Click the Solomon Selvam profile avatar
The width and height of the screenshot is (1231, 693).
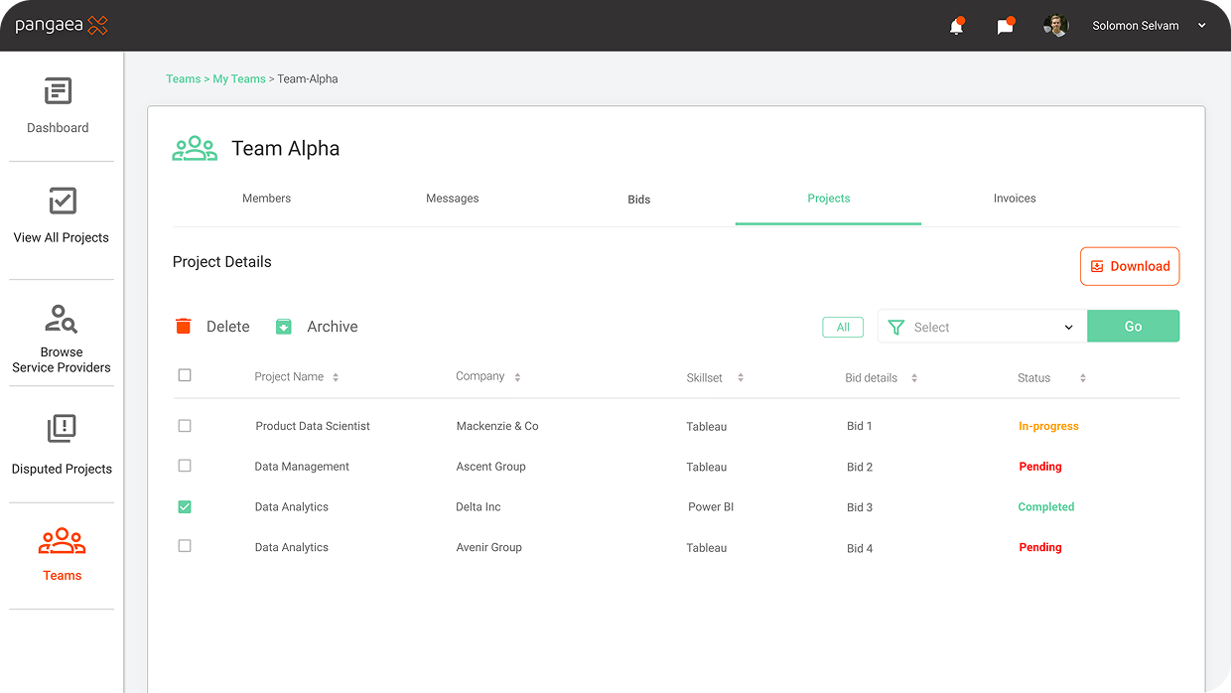click(1055, 26)
